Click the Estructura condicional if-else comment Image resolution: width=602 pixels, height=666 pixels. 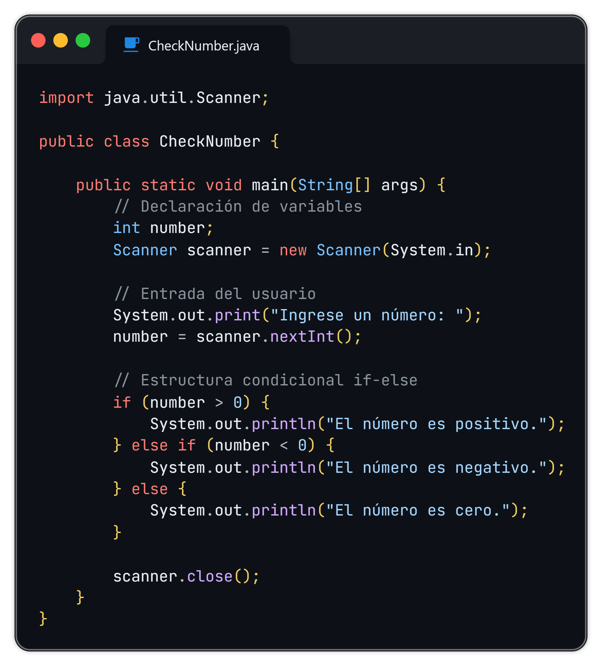(x=266, y=381)
